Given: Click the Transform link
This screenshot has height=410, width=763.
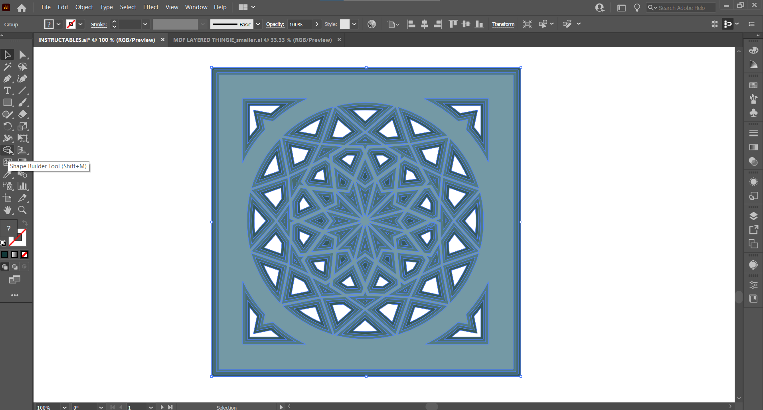Looking at the screenshot, I should click(x=503, y=24).
